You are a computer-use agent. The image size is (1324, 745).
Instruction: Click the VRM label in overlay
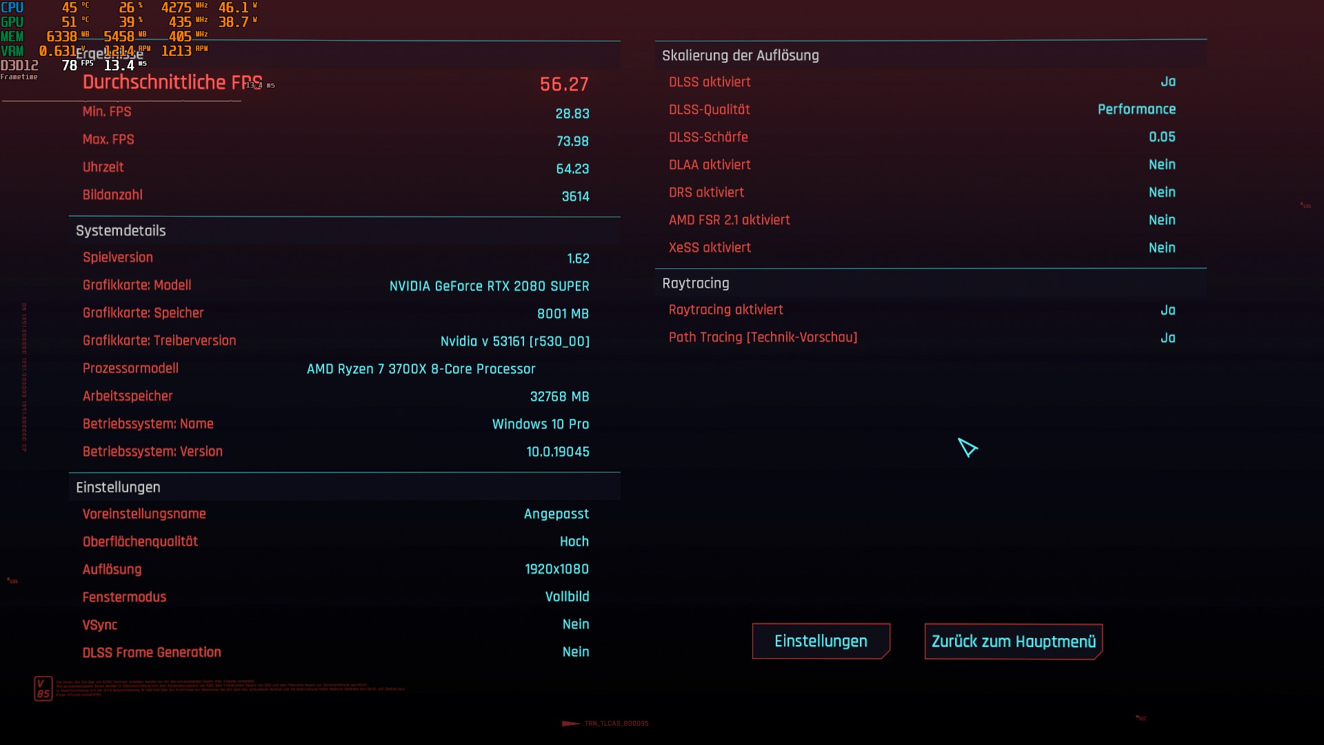coord(12,51)
